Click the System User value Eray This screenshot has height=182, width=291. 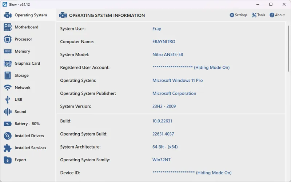tap(157, 29)
